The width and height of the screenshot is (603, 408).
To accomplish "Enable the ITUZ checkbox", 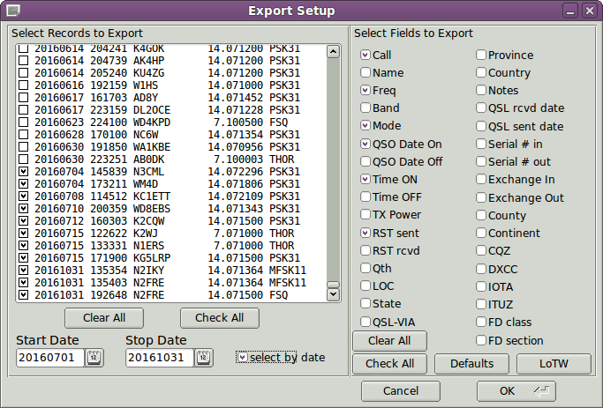I will (480, 304).
